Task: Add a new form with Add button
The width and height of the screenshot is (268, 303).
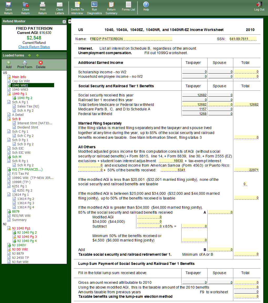Action: [9, 64]
